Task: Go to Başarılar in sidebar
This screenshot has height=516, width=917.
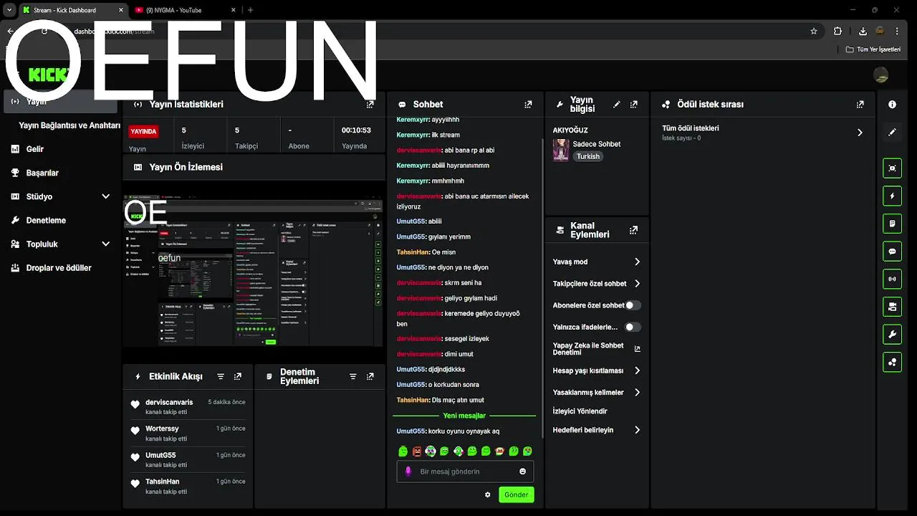Action: point(42,173)
